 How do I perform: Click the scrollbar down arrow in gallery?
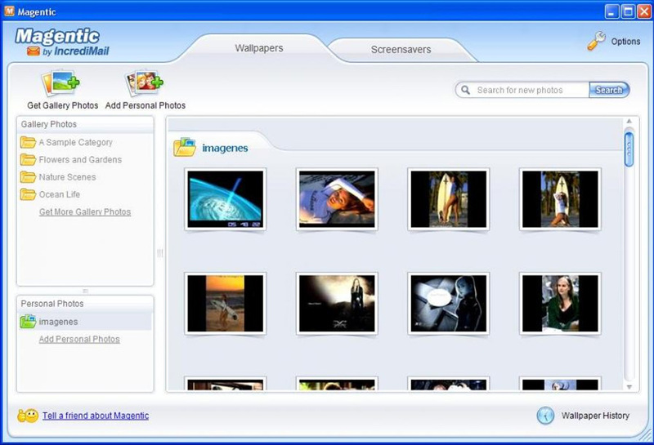point(629,387)
